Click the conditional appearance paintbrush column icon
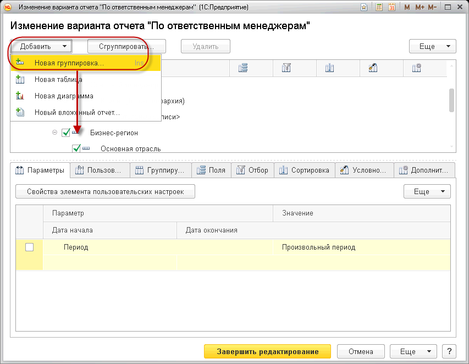Viewport: 469px width, 364px height. (373, 68)
